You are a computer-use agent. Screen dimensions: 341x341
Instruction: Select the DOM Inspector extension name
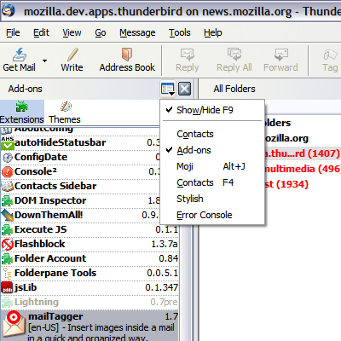click(x=50, y=200)
